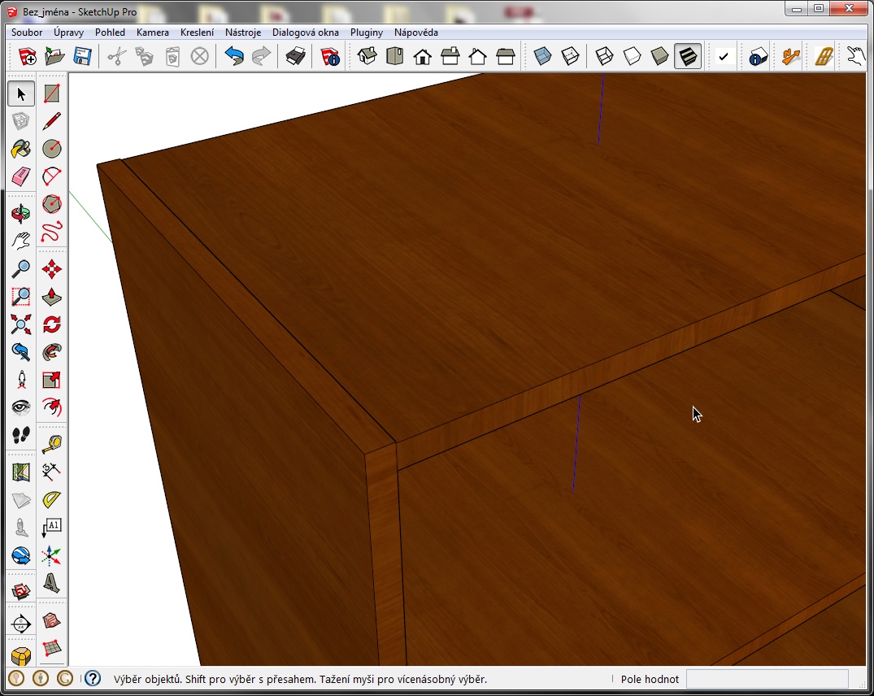
Task: Click the help question mark in status bar
Action: click(93, 678)
